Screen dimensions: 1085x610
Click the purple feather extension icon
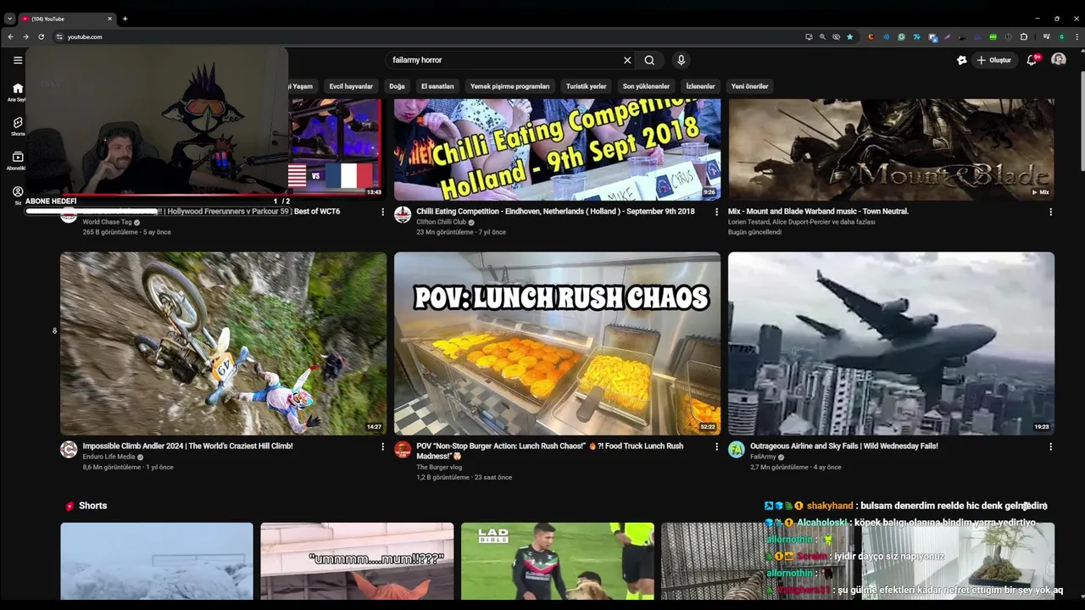(947, 37)
